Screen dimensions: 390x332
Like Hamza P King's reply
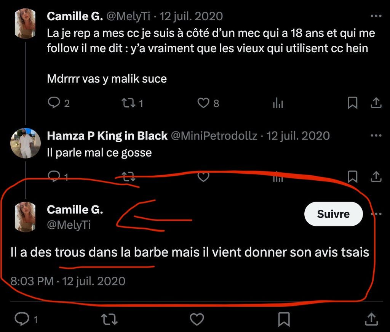click(204, 176)
